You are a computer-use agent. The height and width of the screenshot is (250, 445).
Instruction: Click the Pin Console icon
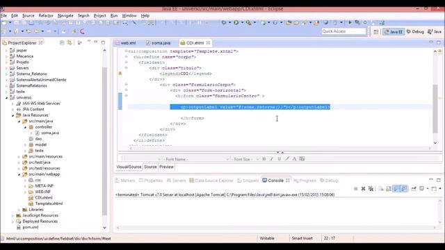[x=414, y=188]
